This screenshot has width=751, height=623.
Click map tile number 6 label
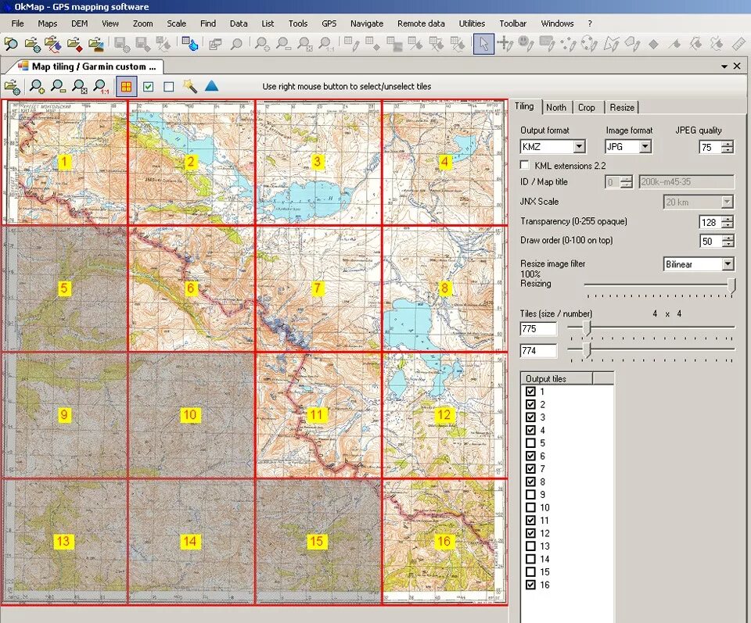(191, 288)
